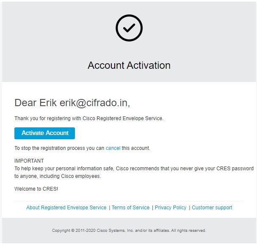Open the Customer support link
This screenshot has height=245, width=257.
coord(212,208)
